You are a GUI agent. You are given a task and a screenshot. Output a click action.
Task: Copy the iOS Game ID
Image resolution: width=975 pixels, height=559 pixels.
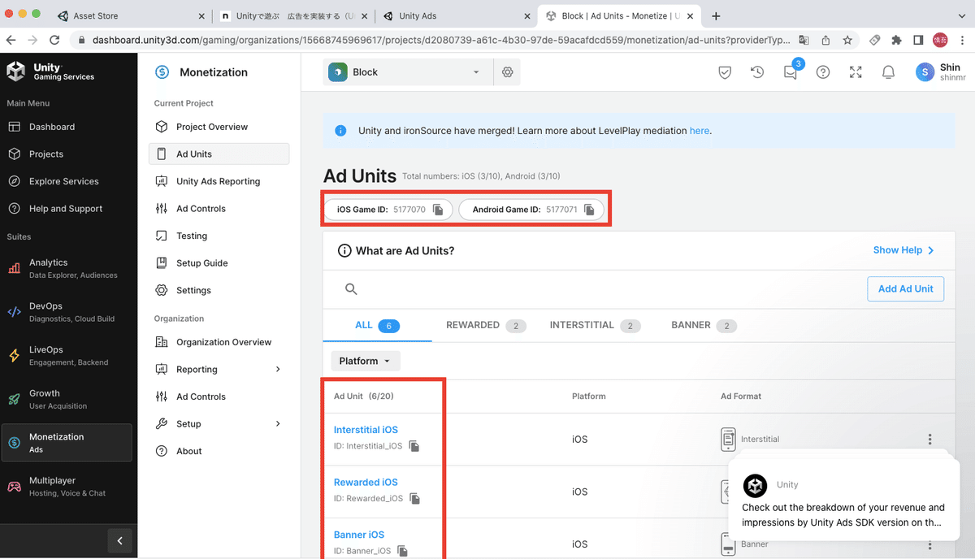(436, 209)
